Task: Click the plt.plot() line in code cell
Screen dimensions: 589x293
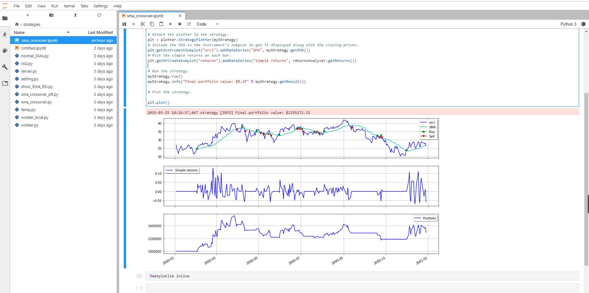Action: (x=158, y=102)
